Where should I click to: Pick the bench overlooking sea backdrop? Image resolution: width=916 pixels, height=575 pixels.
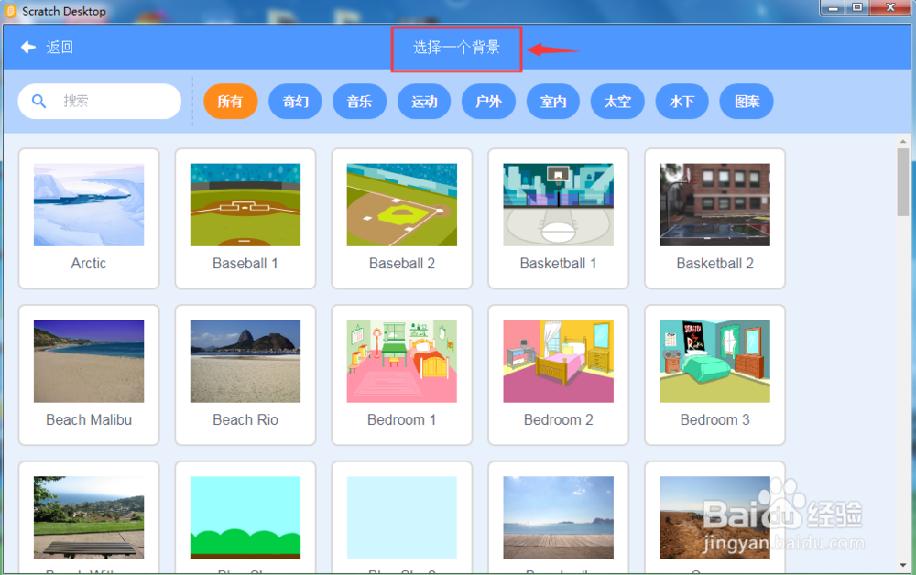[89, 517]
